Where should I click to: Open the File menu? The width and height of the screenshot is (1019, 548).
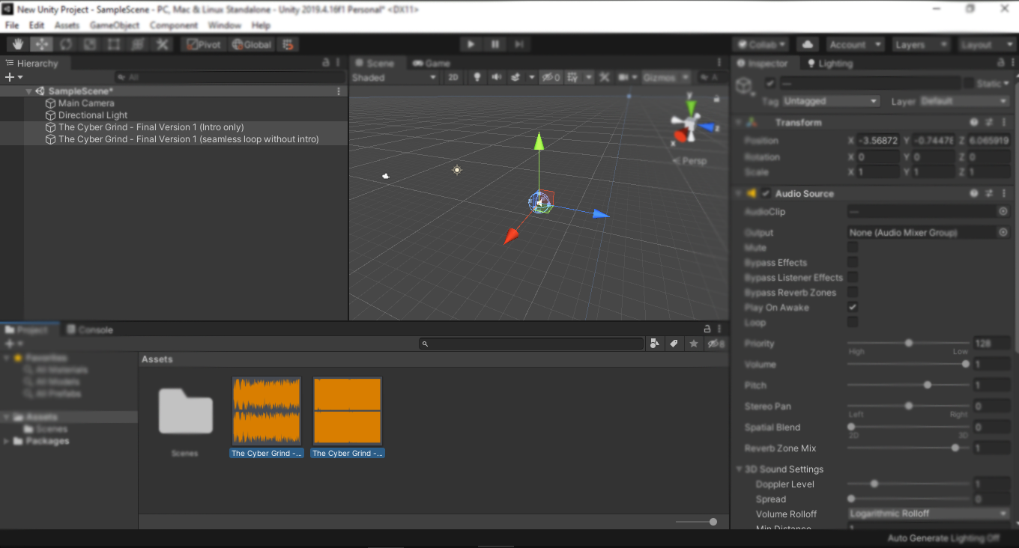click(12, 25)
